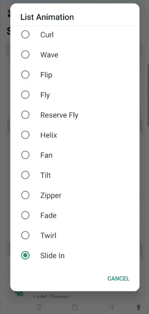This screenshot has height=314, width=149.
Task: Click the List Animation dialog title
Action: [x=47, y=17]
